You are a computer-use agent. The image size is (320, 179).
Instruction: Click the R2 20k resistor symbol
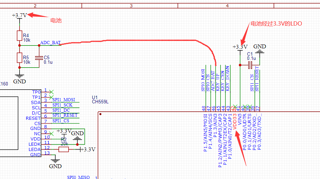[x=63, y=150]
